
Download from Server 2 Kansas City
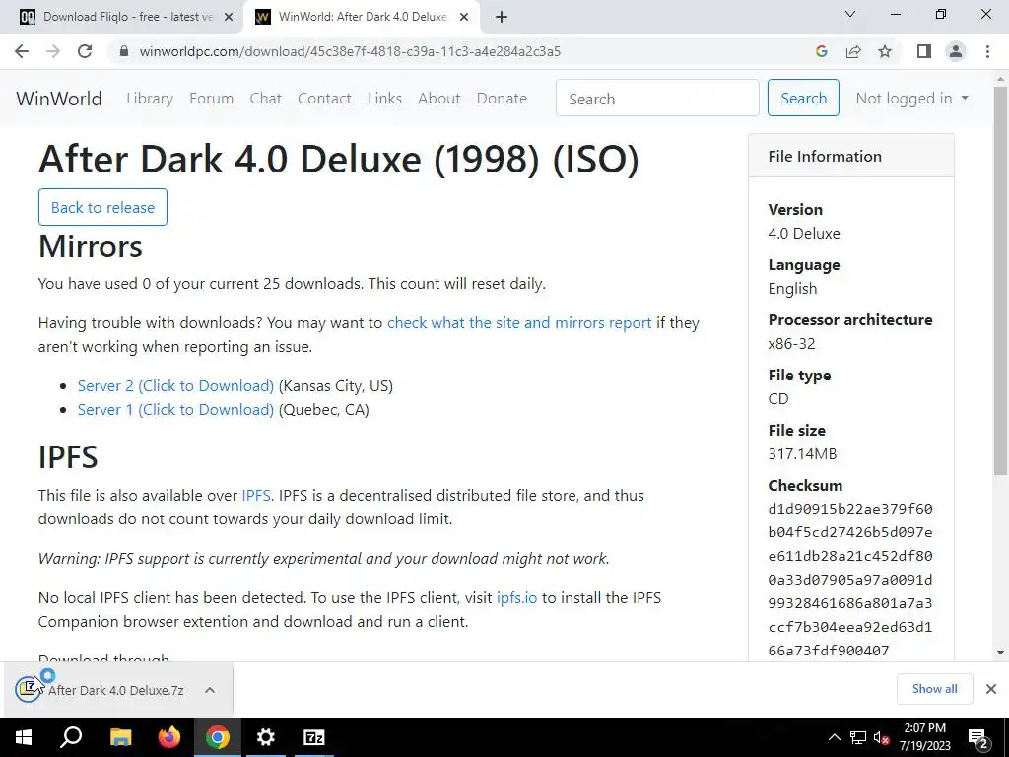[x=175, y=386]
